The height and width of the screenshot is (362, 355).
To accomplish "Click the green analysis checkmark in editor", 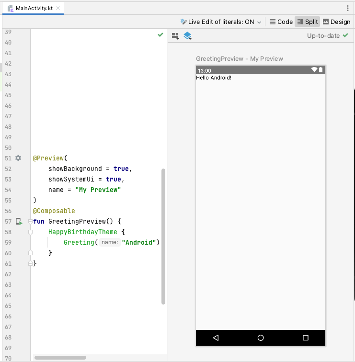I will [x=160, y=35].
